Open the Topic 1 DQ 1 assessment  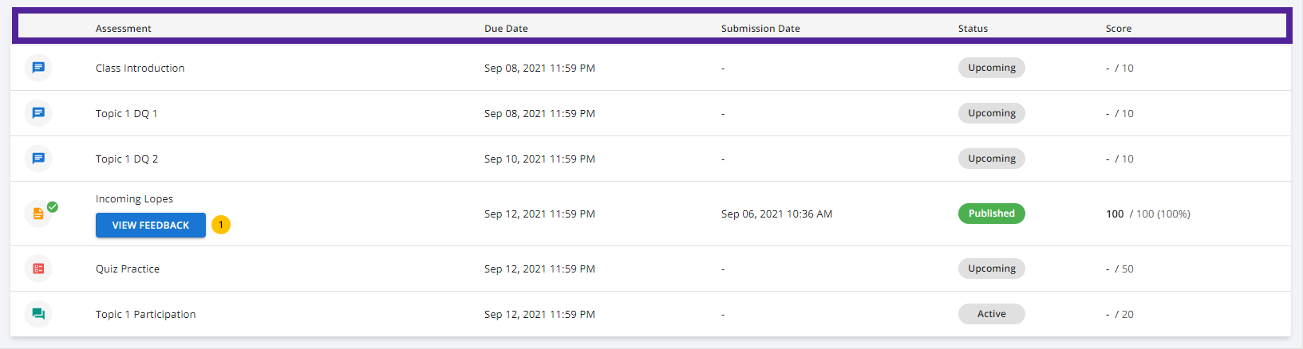(126, 113)
